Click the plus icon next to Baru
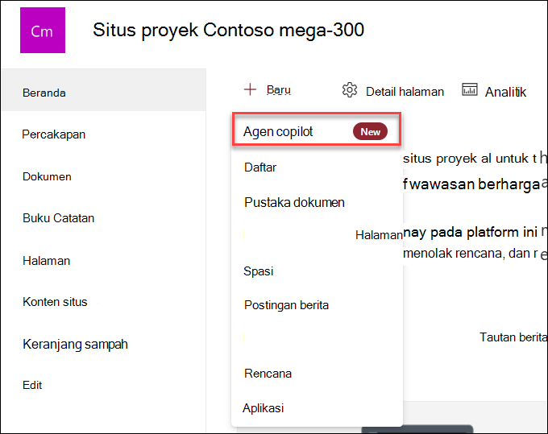548x434 pixels. (x=250, y=89)
